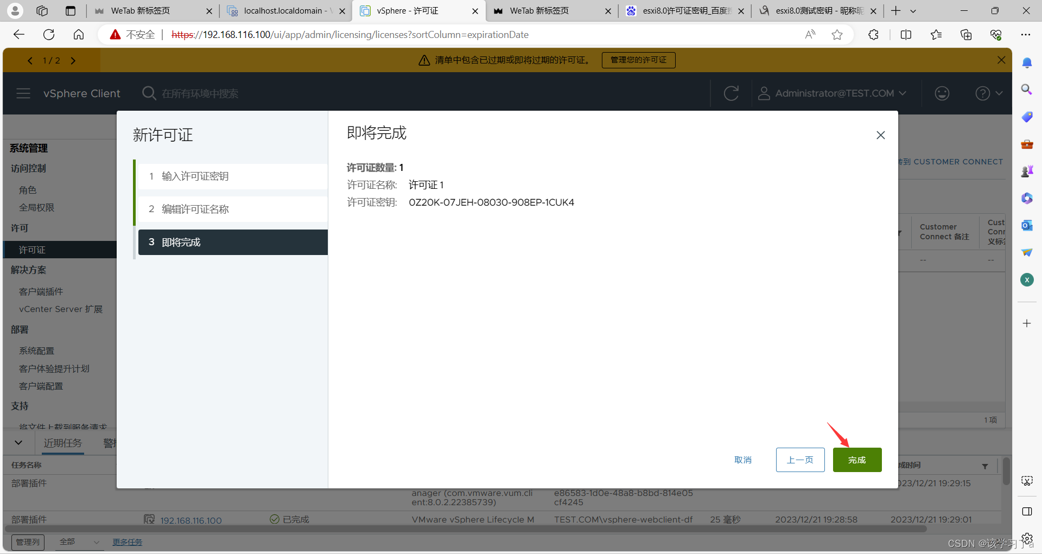Cancel the wizard with 取消
Screen dimensions: 1042x554
(743, 460)
